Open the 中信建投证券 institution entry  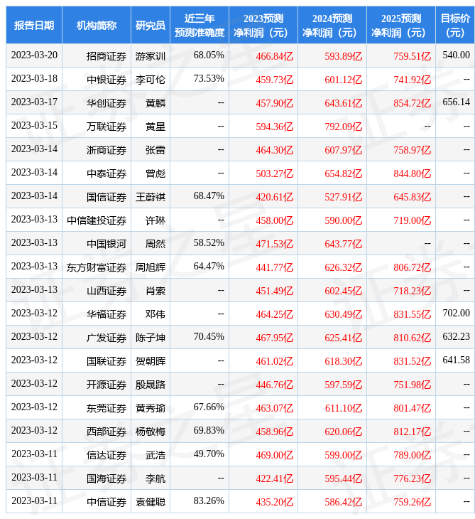[x=97, y=220]
